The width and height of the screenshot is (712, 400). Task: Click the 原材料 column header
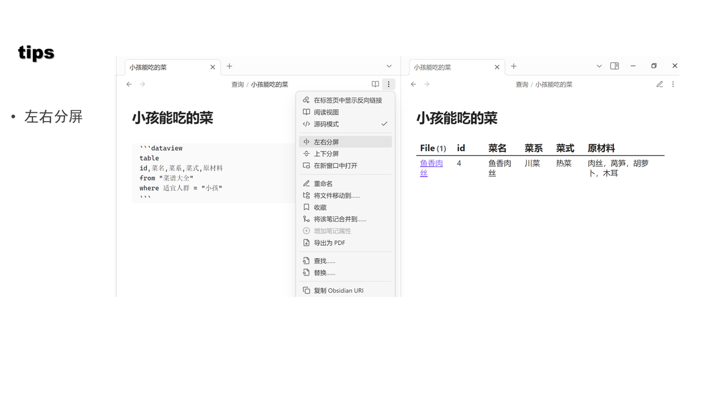pos(601,148)
